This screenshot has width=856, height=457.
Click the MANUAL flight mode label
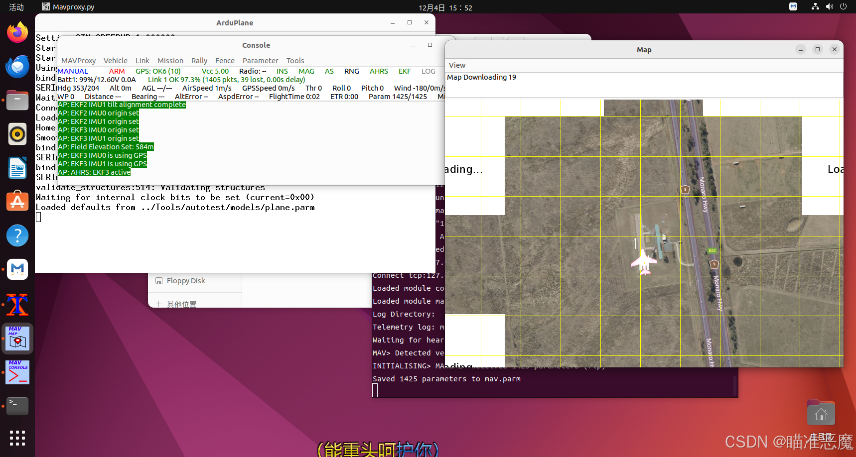click(73, 71)
